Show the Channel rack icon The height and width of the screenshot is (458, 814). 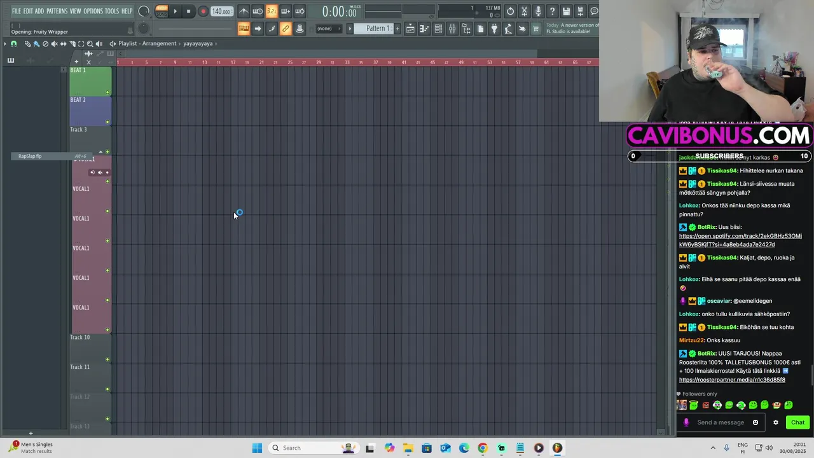[x=438, y=29]
